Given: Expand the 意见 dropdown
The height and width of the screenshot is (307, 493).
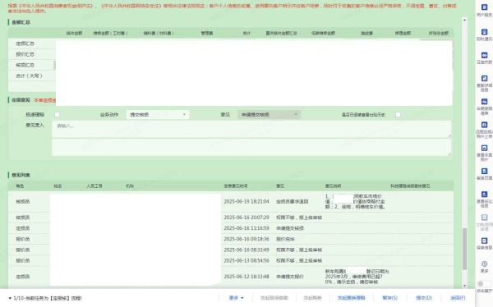Looking at the screenshot, I should click(x=269, y=115).
